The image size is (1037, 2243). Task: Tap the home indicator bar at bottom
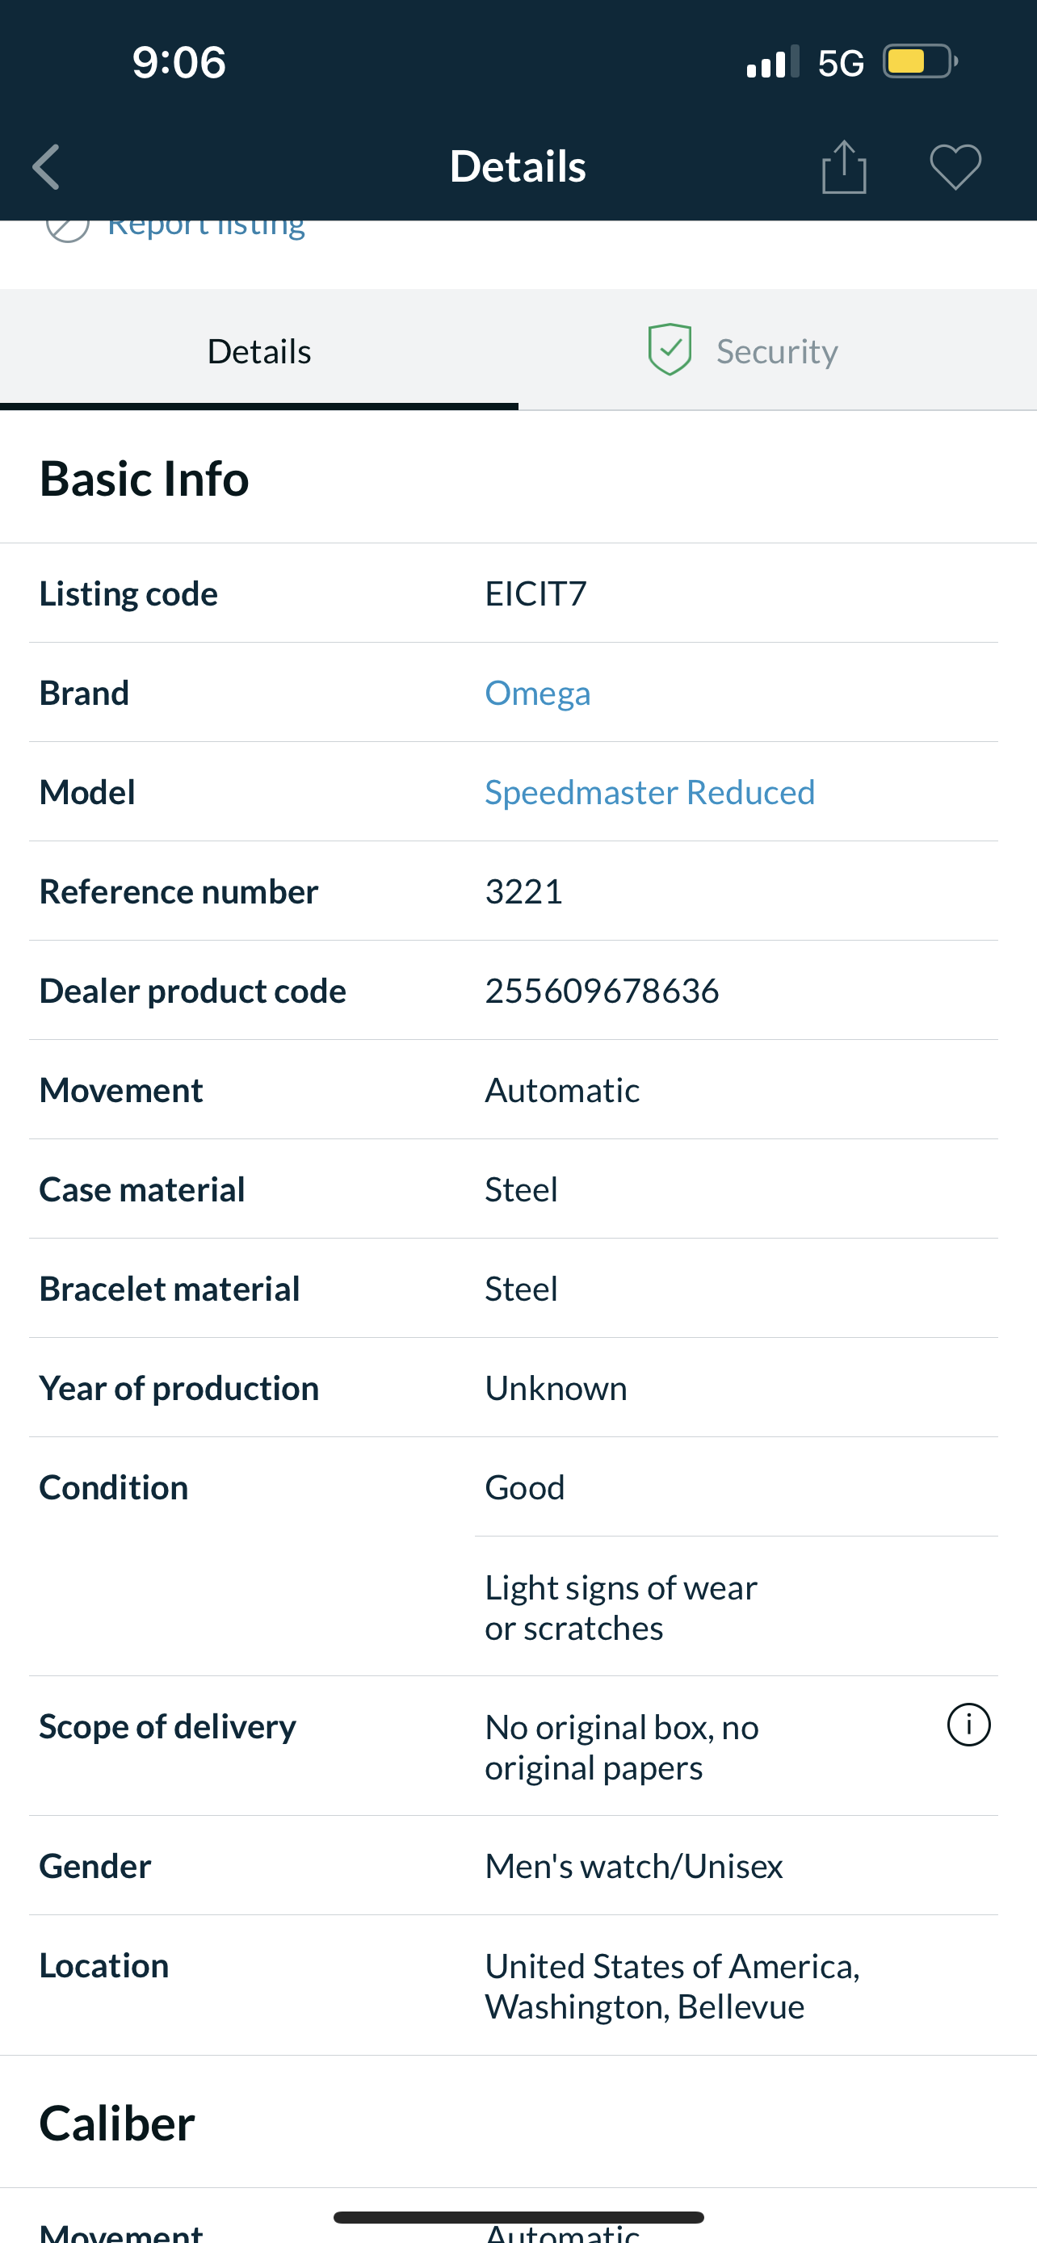[x=518, y=2217]
